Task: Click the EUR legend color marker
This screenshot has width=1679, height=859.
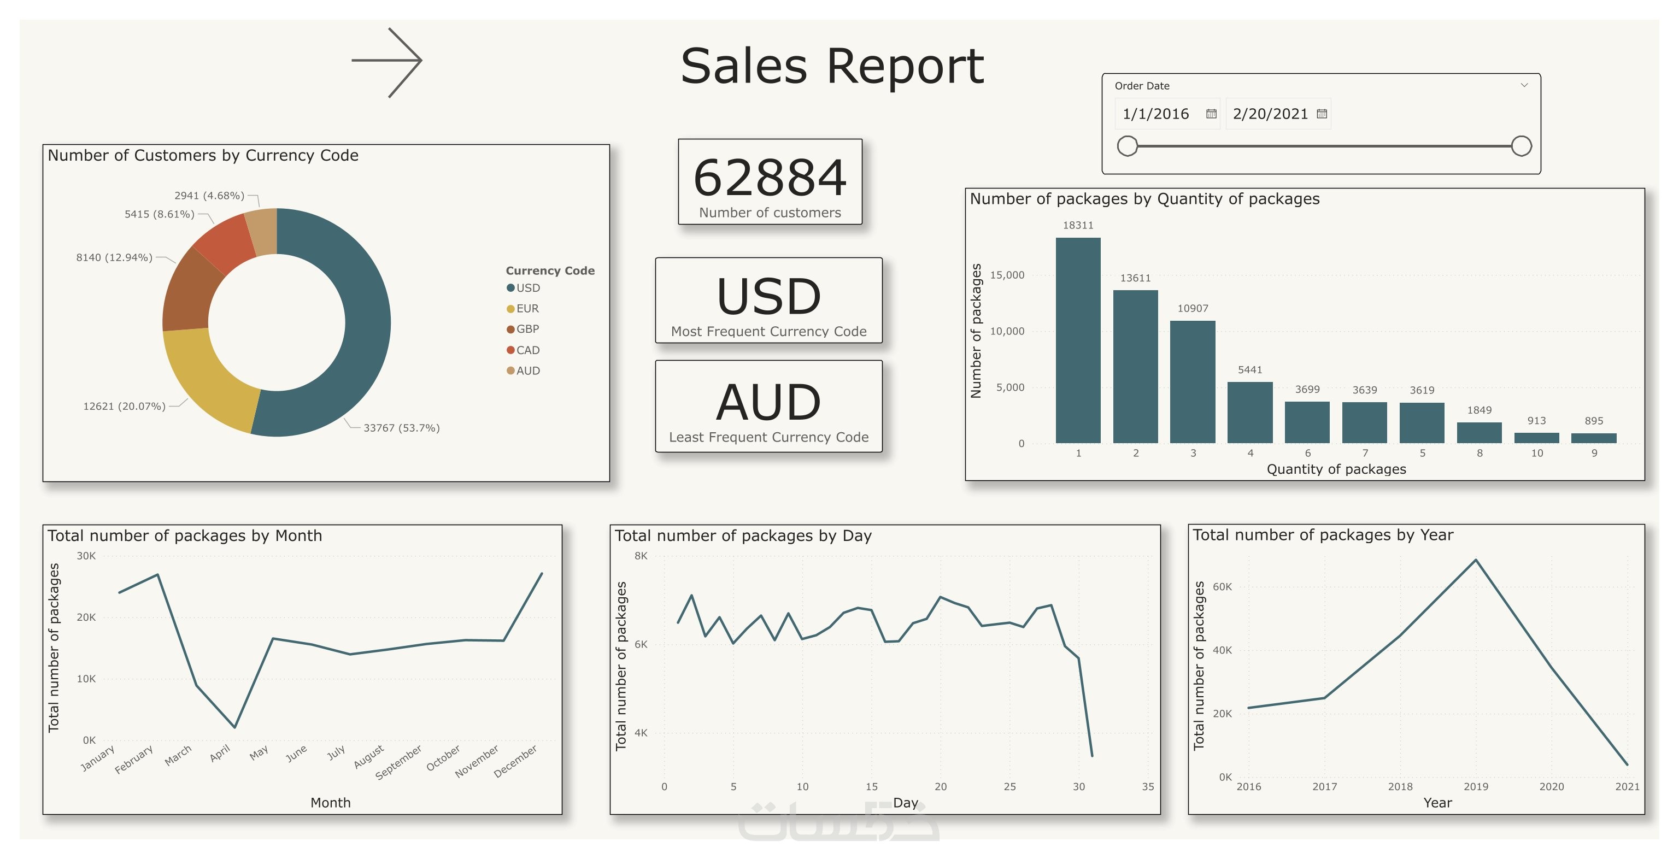Action: click(510, 309)
